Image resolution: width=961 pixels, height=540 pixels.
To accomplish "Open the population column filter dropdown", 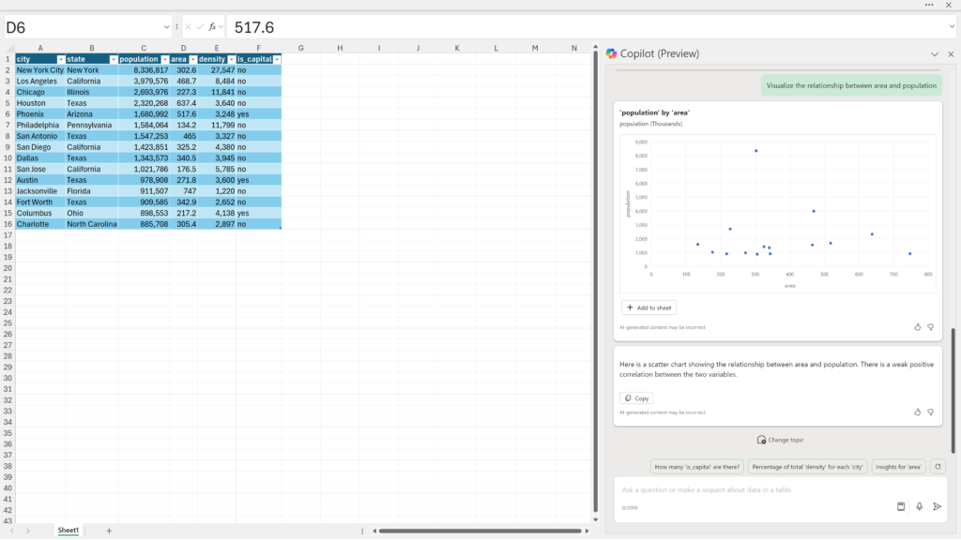I will 164,59.
